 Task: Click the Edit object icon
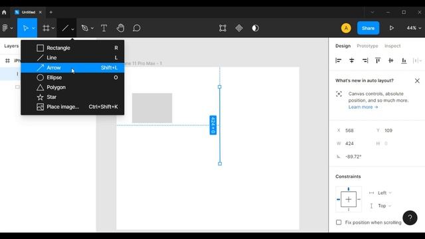pyautogui.click(x=222, y=28)
